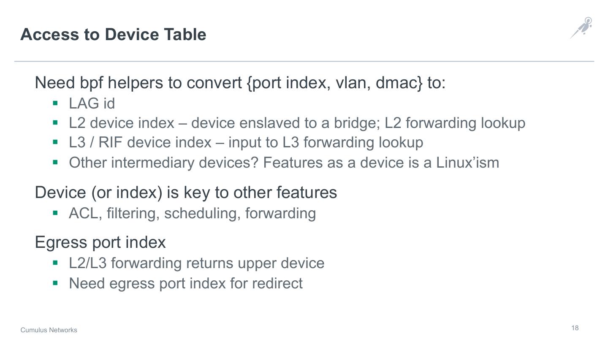The height and width of the screenshot is (342, 608).
Task: Click the Cumulus rocket logo icon
Action: (582, 28)
